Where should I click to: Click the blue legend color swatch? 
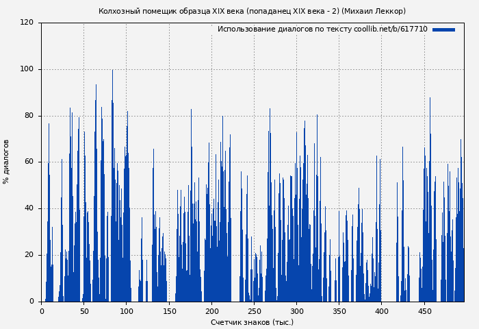click(x=443, y=29)
